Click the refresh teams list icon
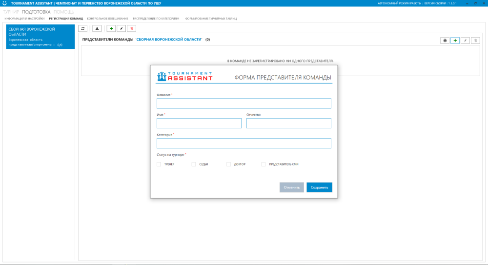Screen dimensions: 488x265 click(x=83, y=29)
